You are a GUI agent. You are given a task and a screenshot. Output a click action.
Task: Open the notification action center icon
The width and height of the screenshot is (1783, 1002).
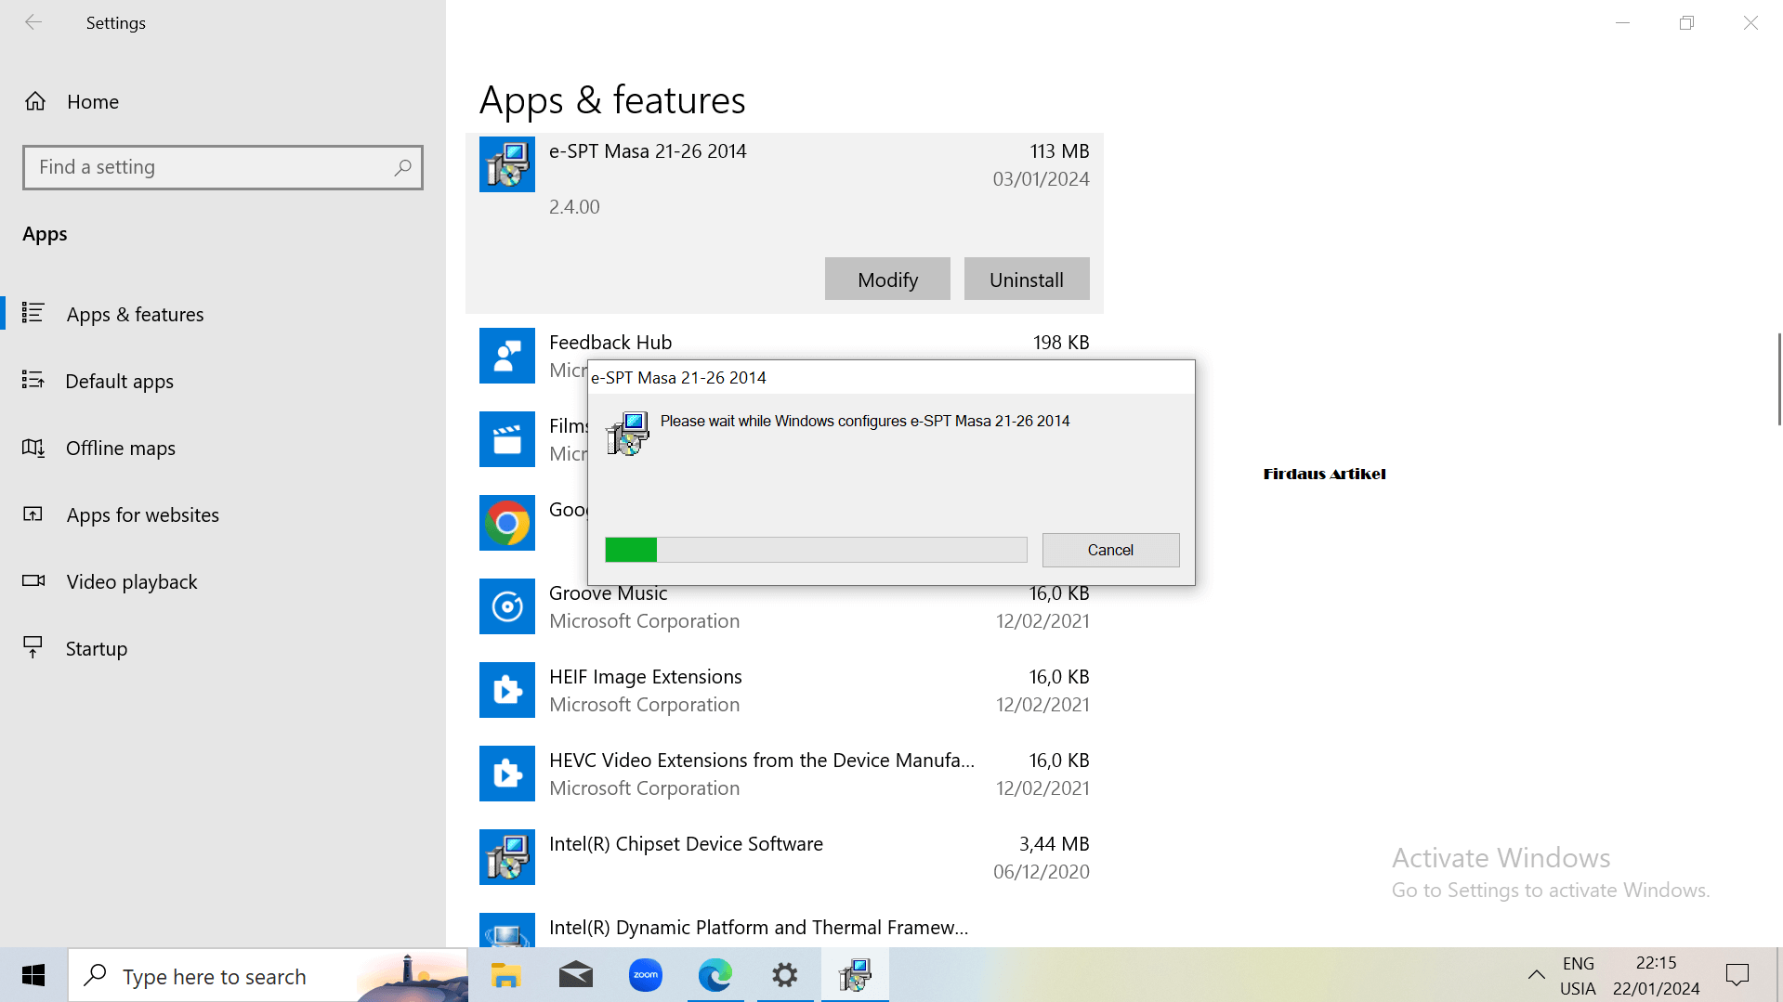click(1737, 975)
